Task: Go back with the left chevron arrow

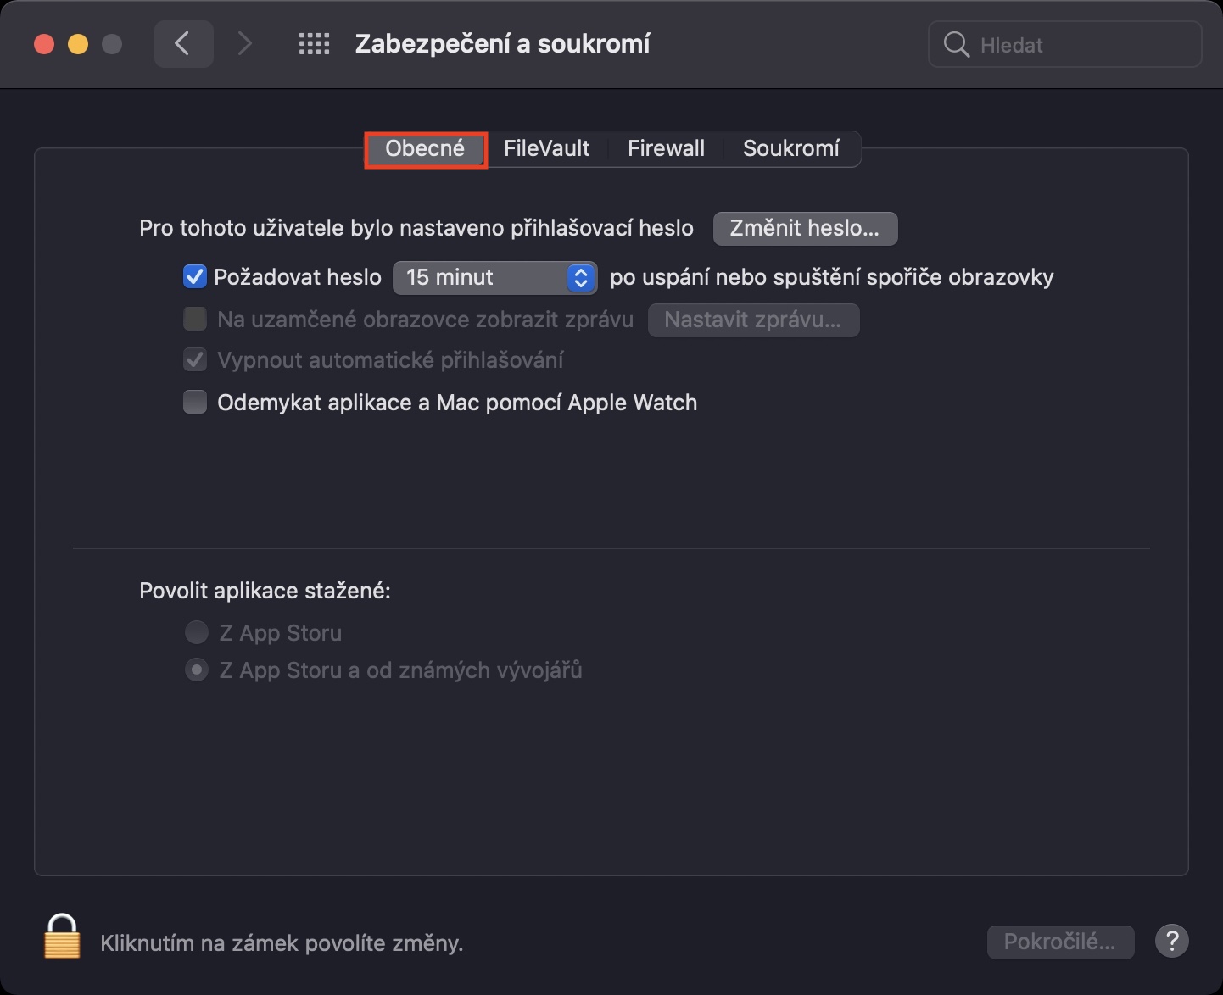Action: (x=182, y=44)
